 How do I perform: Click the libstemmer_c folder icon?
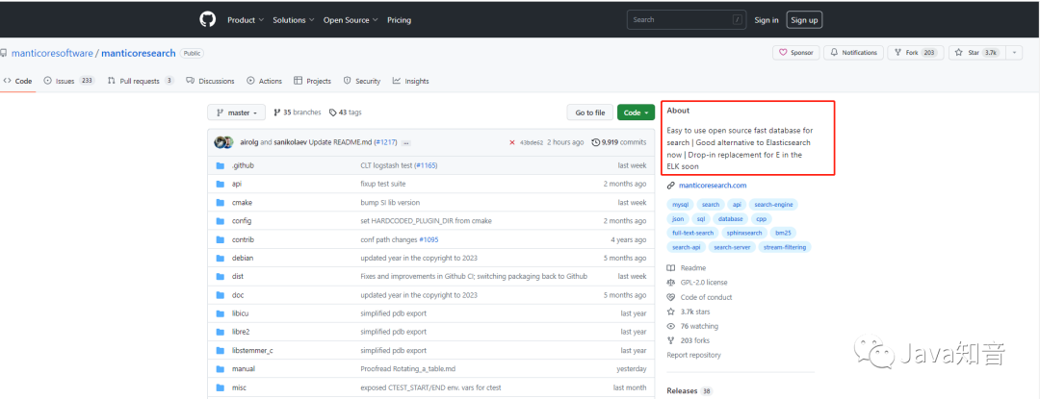[221, 351]
